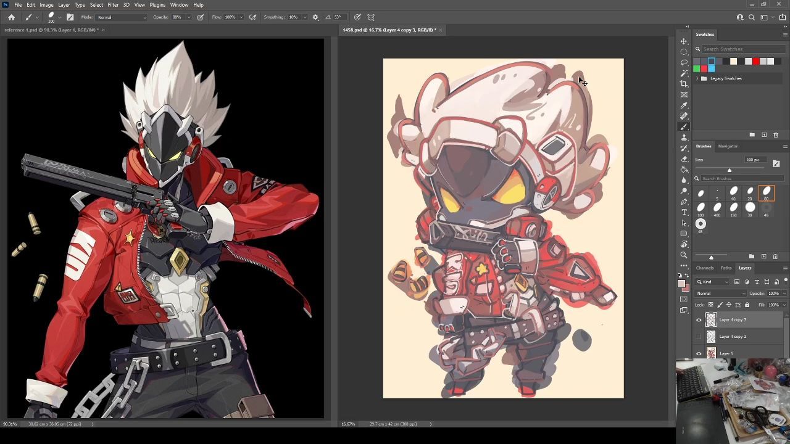Toggle layer filtering on/off switch
Image resolution: width=790 pixels, height=444 pixels.
tap(786, 281)
